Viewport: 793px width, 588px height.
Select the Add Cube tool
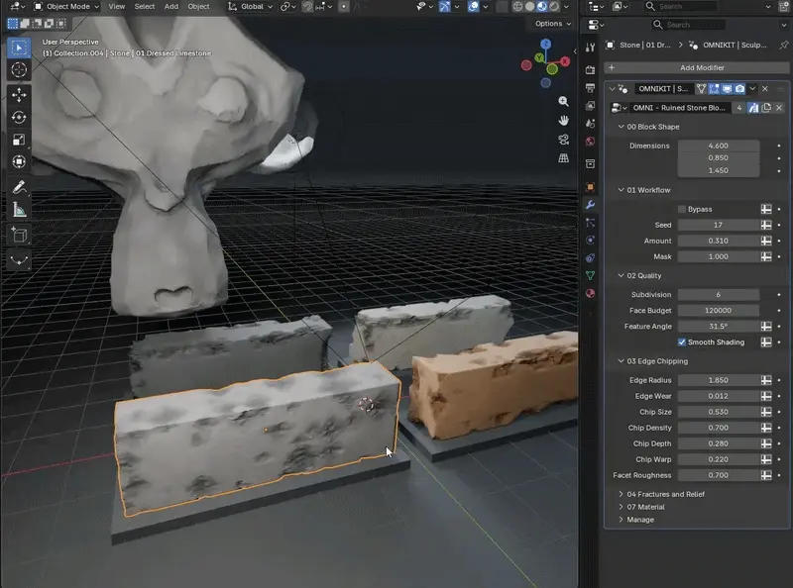[x=19, y=235]
